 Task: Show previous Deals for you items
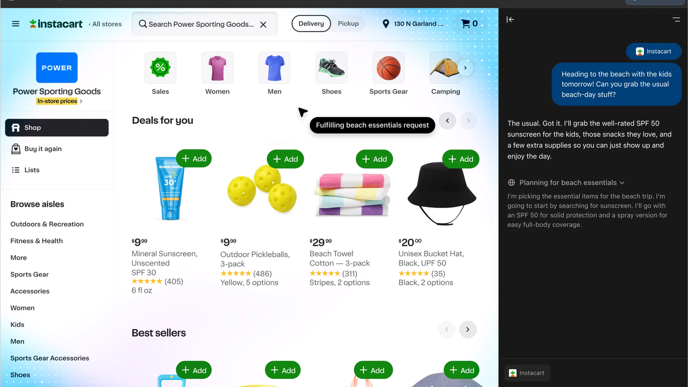(447, 121)
